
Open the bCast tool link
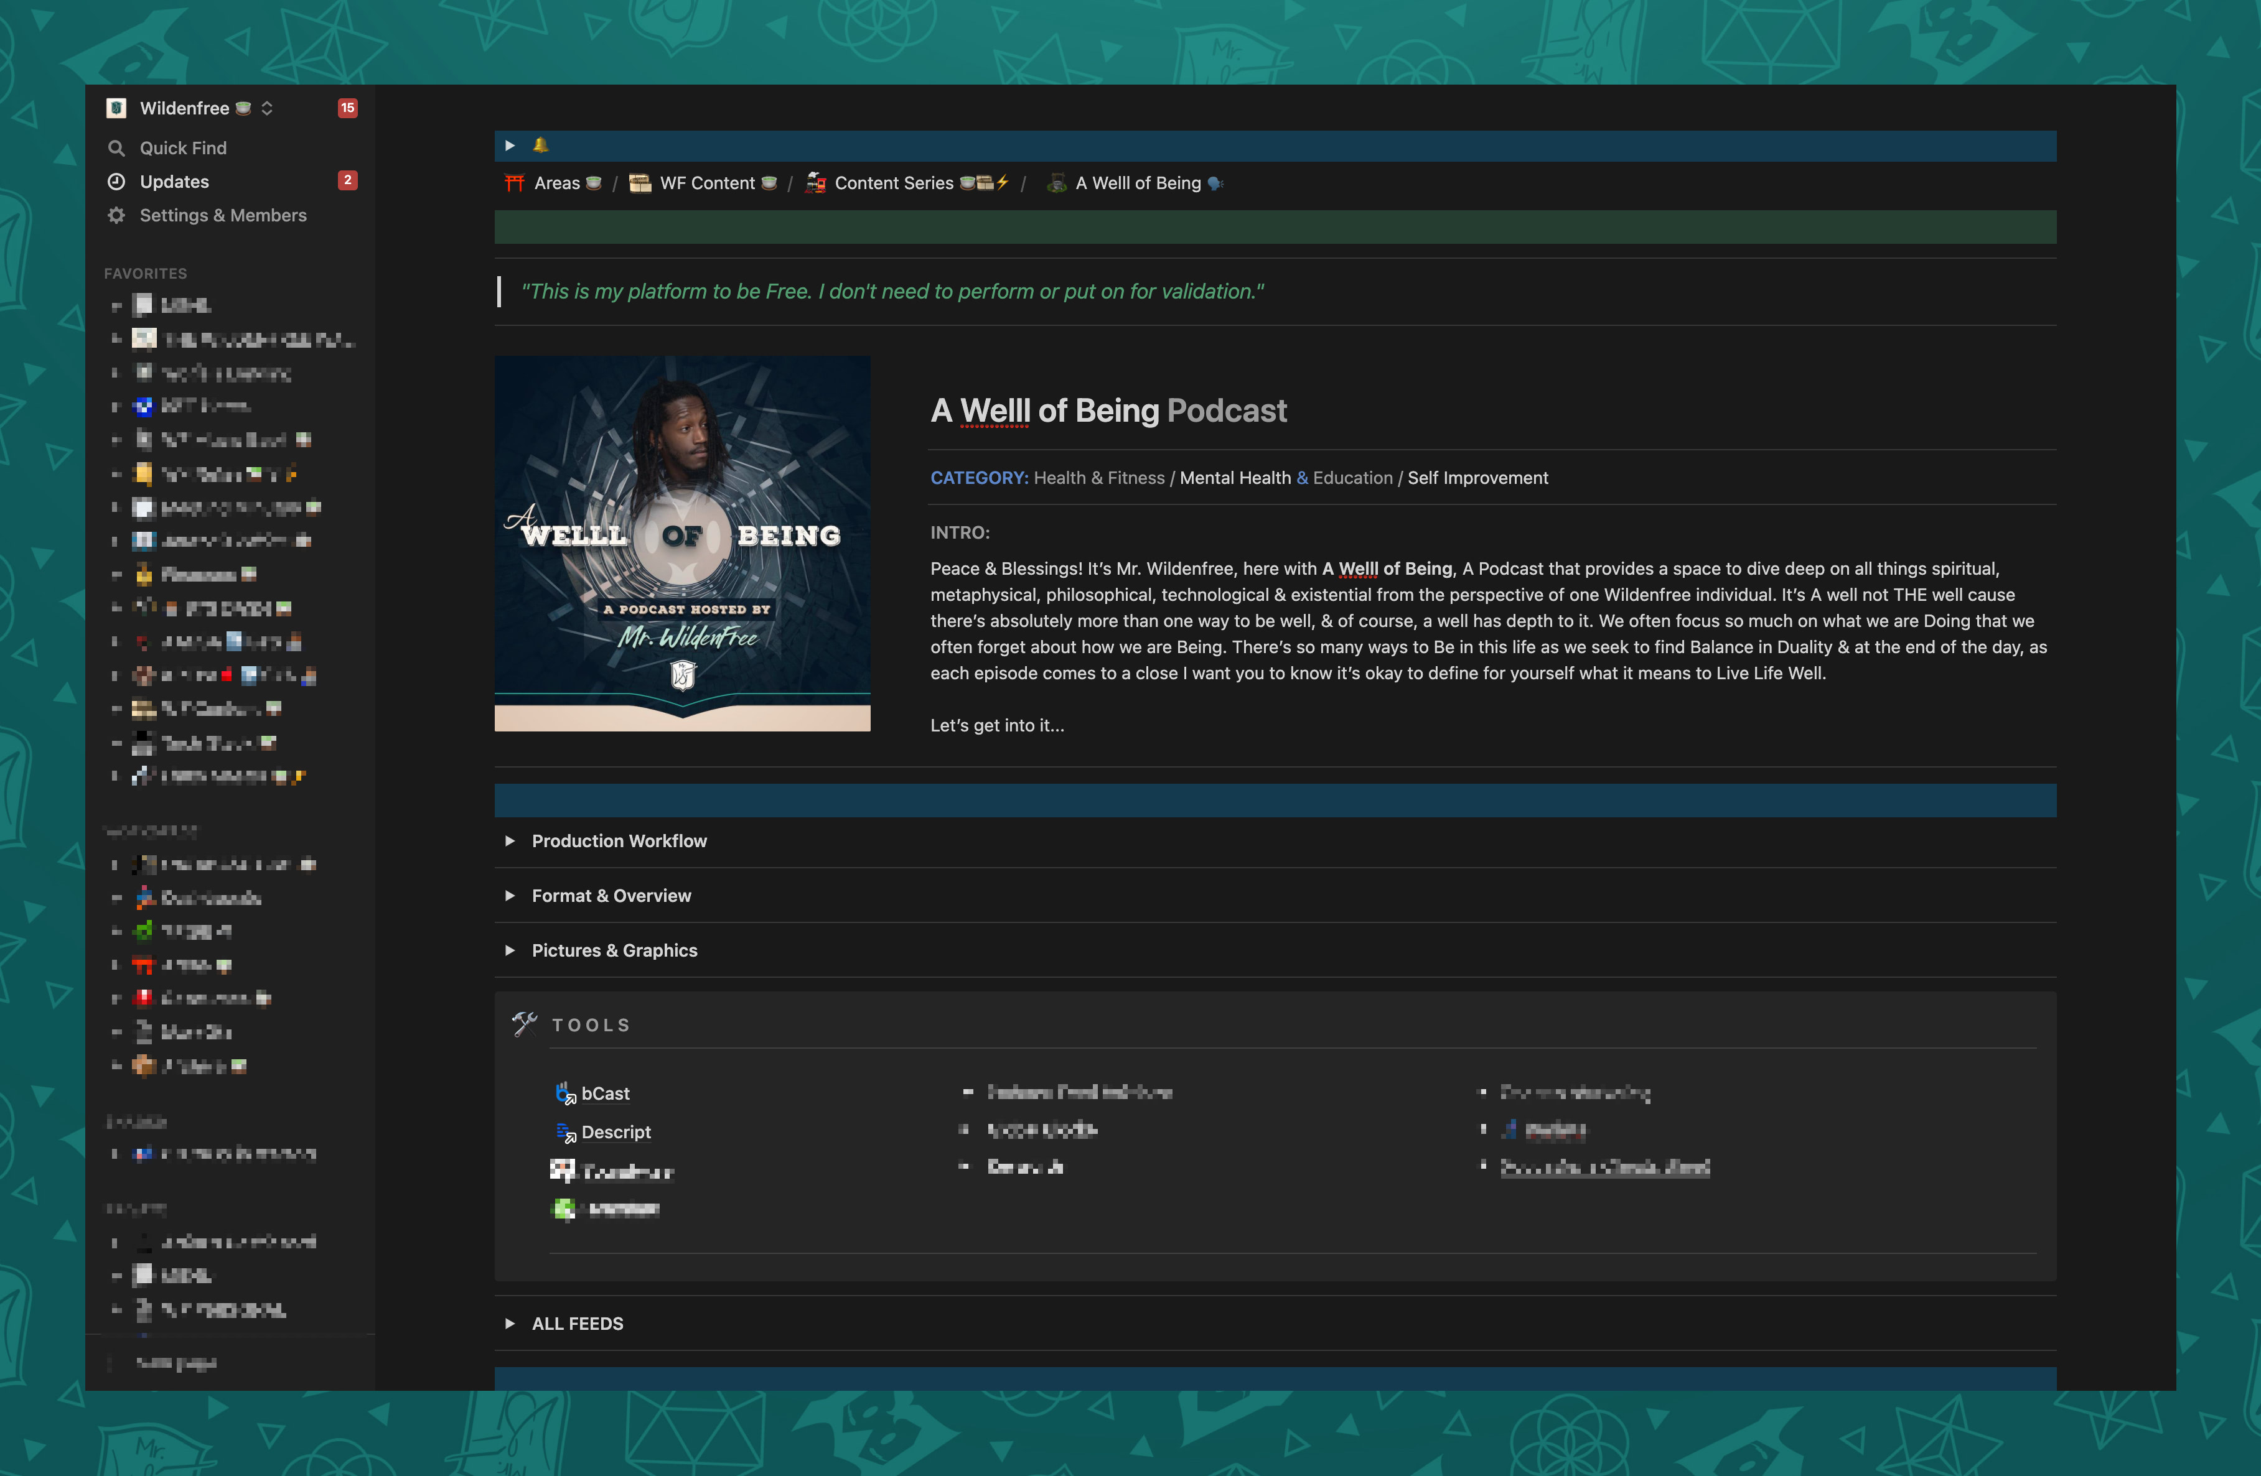pyautogui.click(x=605, y=1093)
